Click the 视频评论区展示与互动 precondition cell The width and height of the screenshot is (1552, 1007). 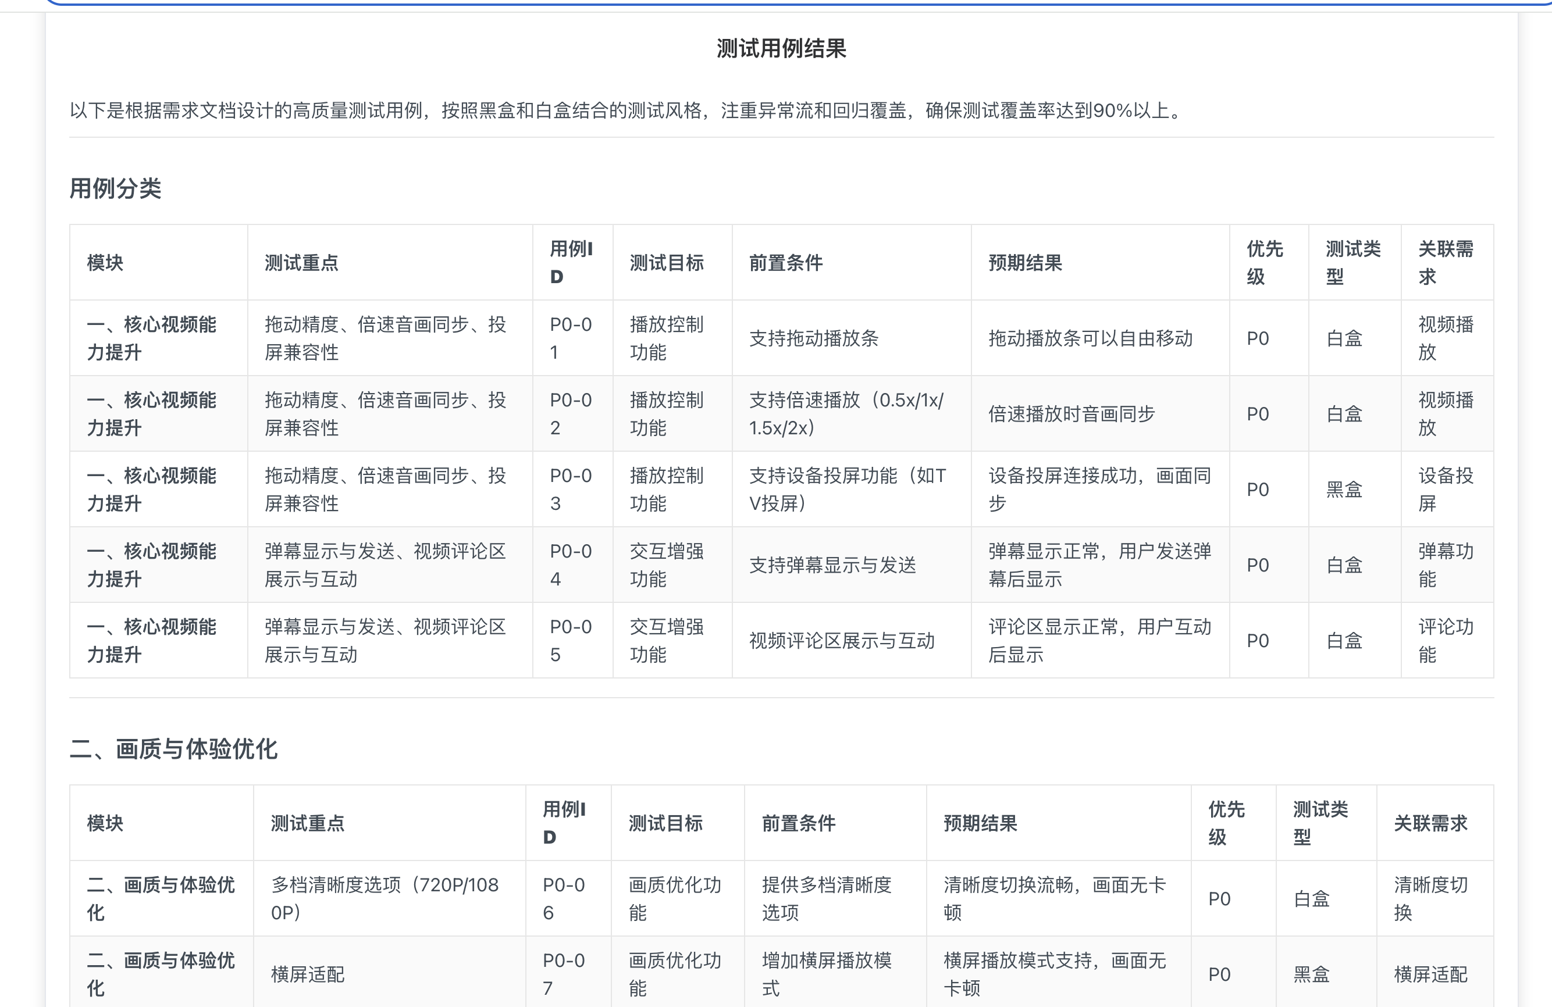pos(841,641)
